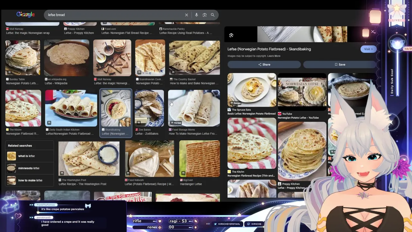This screenshot has height=232, width=412.
Task: Open Zoe Bakes lefse image
Action: click(149, 108)
